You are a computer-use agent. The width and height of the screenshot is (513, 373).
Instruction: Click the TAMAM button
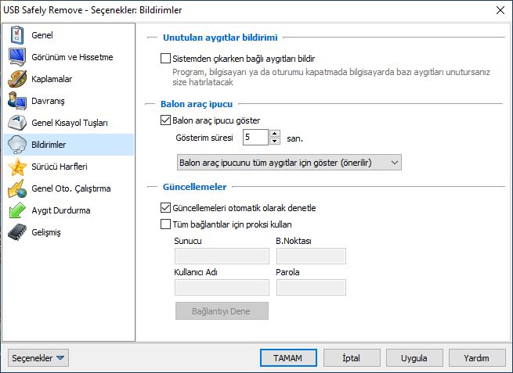288,358
